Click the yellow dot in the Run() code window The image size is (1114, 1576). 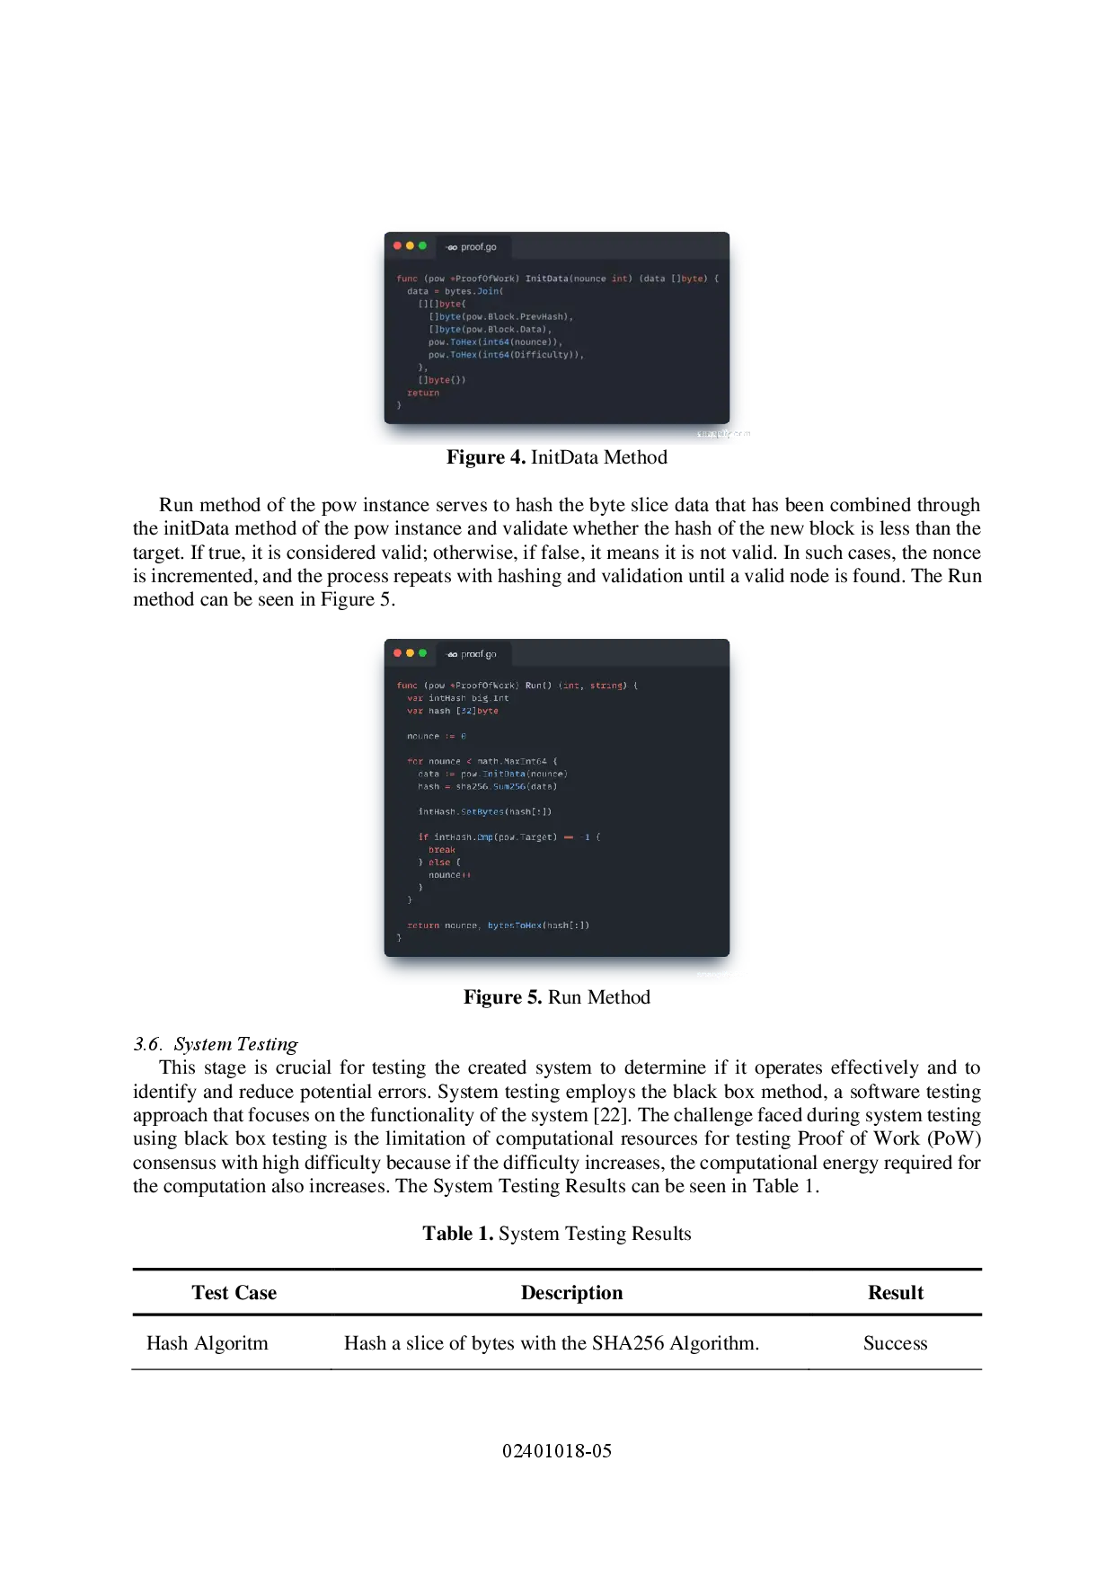(x=410, y=653)
